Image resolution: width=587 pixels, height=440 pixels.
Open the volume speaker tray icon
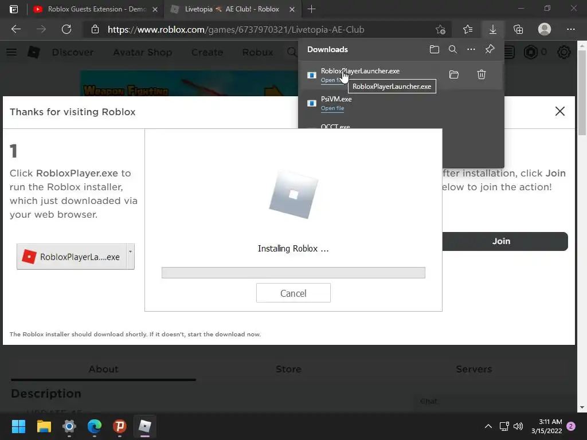click(x=518, y=426)
